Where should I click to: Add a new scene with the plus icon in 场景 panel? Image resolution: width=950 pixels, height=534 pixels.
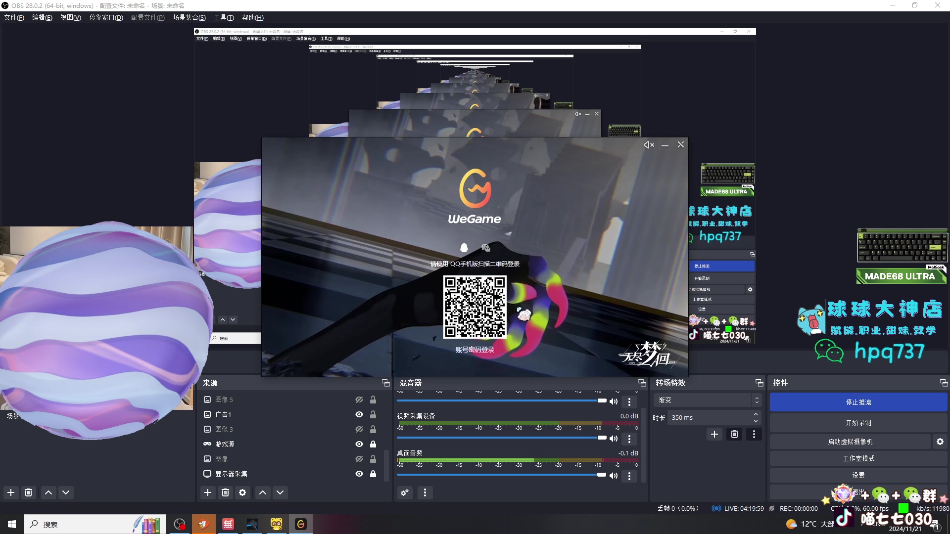point(11,492)
